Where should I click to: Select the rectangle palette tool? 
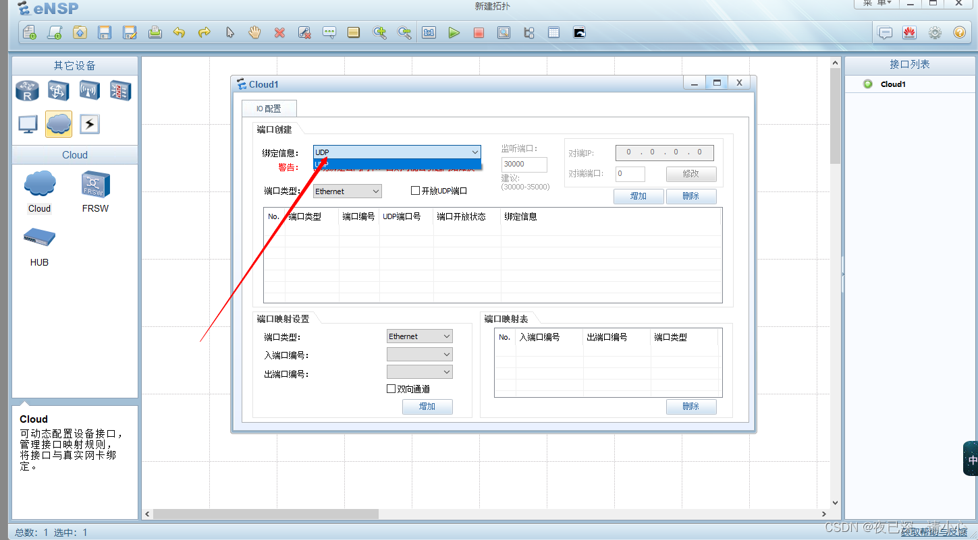pos(354,32)
